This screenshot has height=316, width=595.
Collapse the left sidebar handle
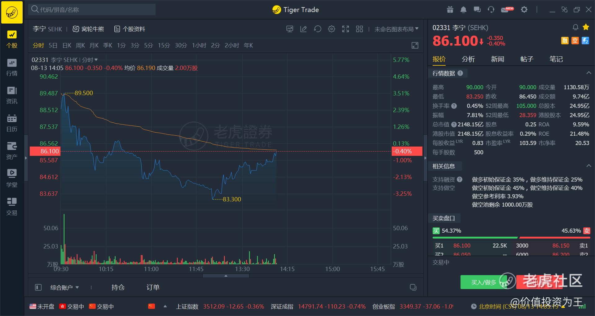(26, 158)
